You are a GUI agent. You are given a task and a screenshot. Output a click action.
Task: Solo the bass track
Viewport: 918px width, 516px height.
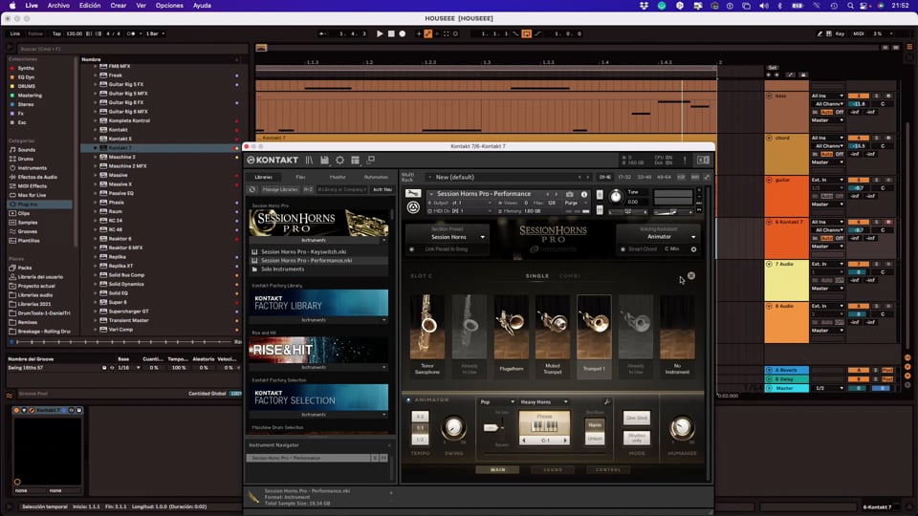[877, 96]
